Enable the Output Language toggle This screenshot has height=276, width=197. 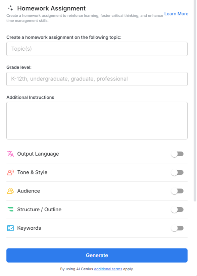click(x=177, y=154)
